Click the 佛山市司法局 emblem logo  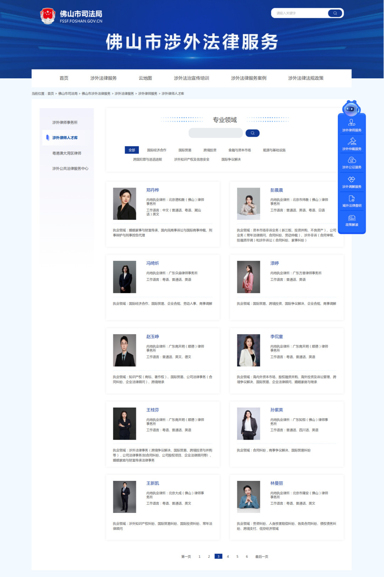coord(48,16)
